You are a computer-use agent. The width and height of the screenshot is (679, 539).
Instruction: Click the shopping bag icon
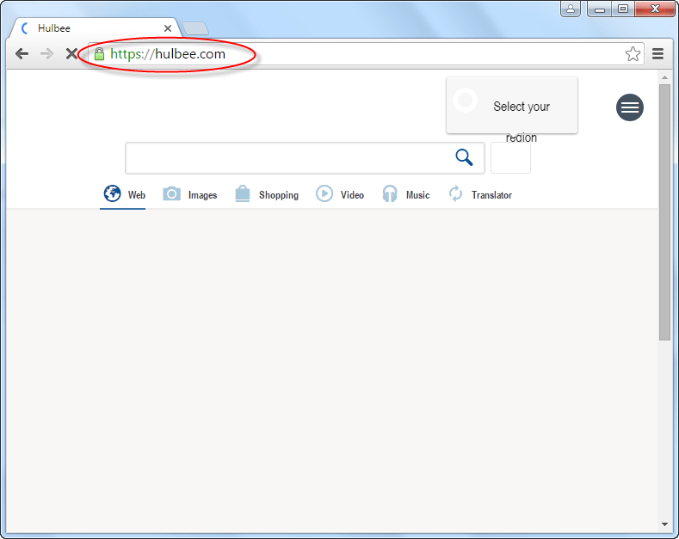pyautogui.click(x=243, y=193)
